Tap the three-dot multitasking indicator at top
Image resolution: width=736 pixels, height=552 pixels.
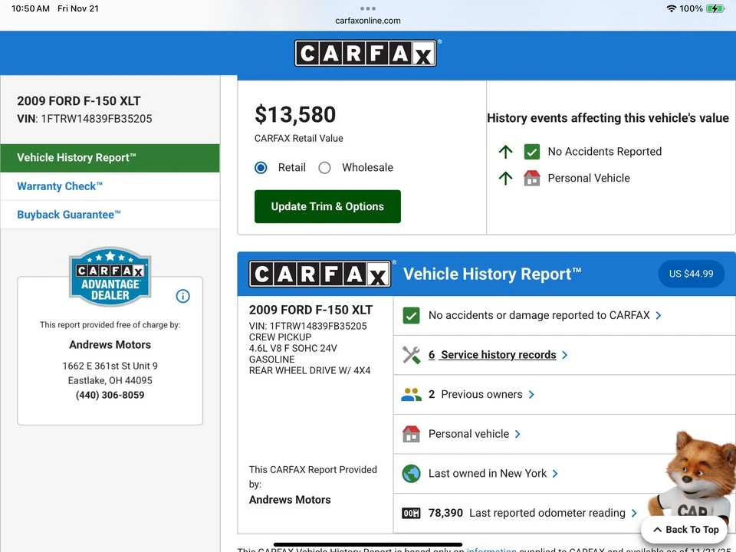367,8
